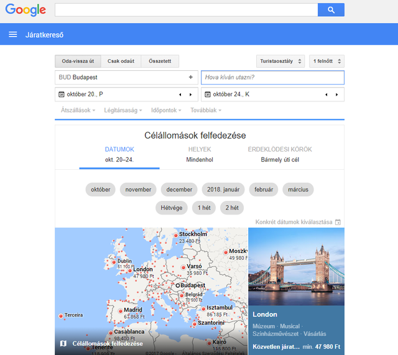Select Oda-vissza út trip type
The width and height of the screenshot is (398, 355).
tap(78, 61)
